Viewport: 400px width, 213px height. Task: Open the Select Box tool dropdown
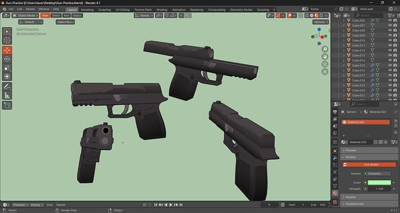click(x=66, y=22)
